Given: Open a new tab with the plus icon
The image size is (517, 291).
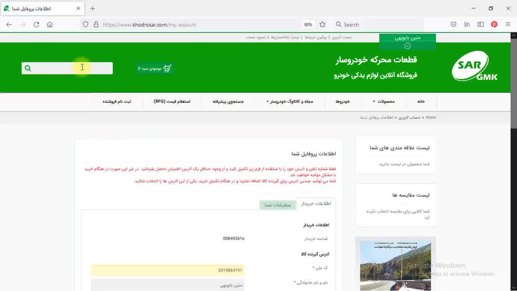Looking at the screenshot, I should (x=93, y=8).
